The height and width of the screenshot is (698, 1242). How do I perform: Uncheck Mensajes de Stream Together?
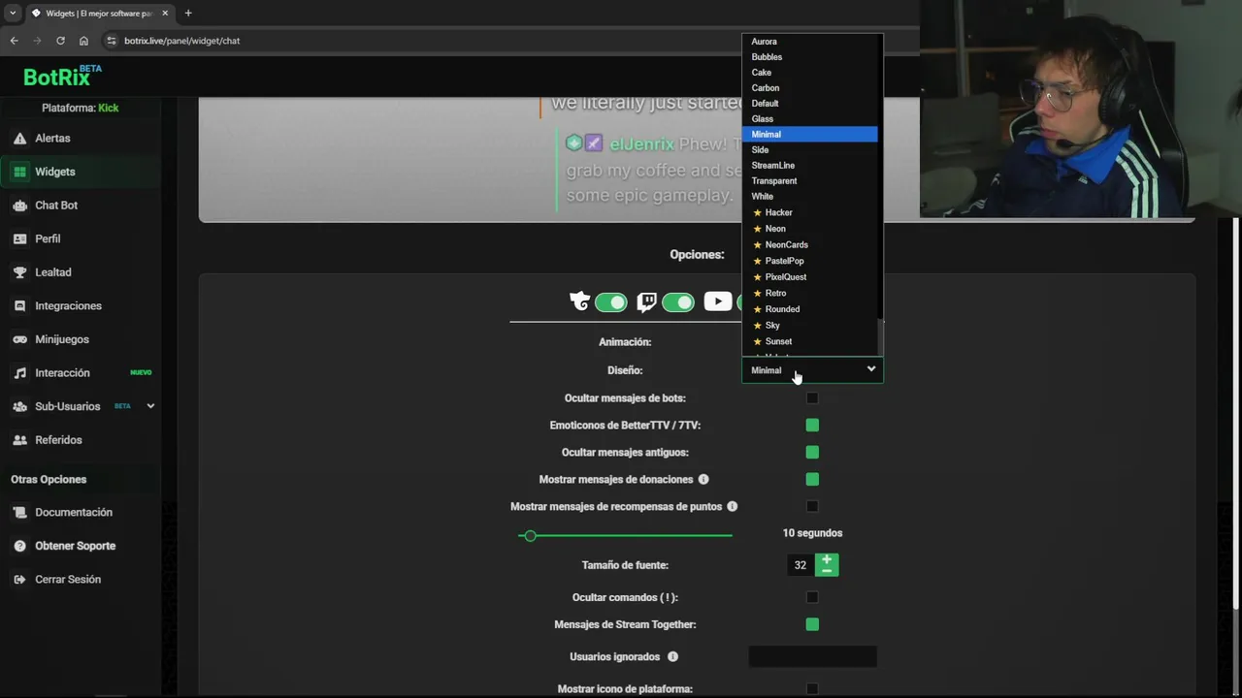pos(812,624)
